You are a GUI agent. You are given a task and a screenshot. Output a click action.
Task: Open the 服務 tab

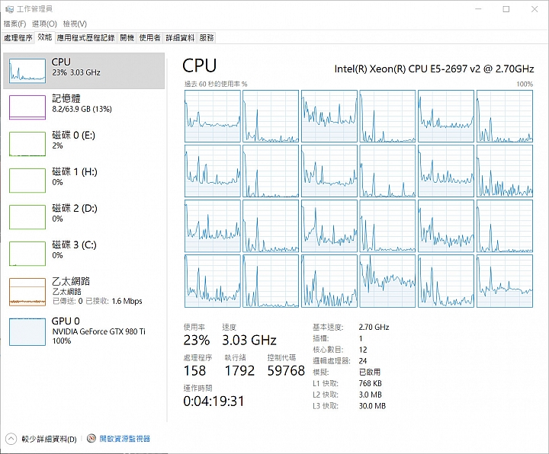[207, 37]
